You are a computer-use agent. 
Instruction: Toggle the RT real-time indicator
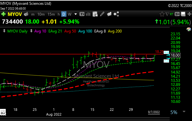[x=172, y=14]
